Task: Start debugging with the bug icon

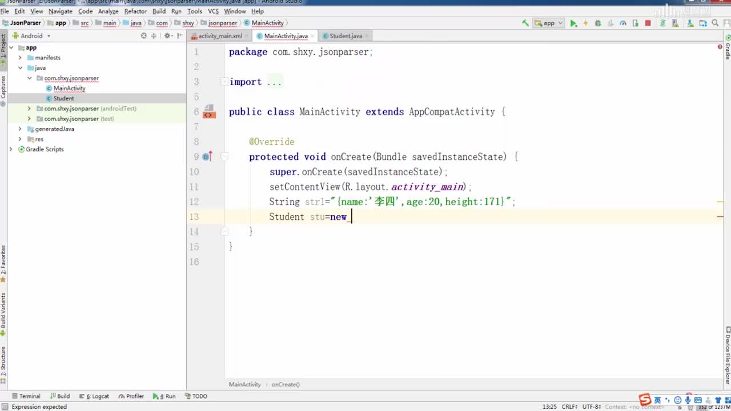Action: coord(598,23)
